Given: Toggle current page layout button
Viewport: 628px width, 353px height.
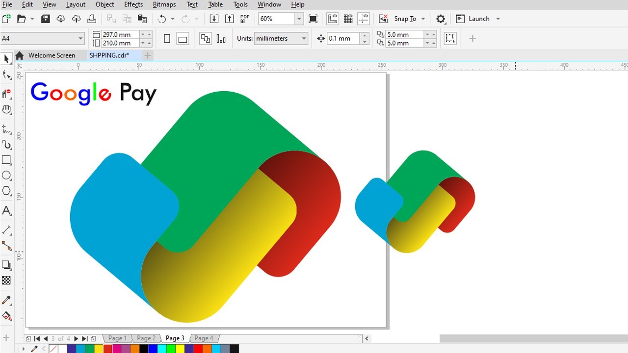Looking at the screenshot, I should (221, 39).
